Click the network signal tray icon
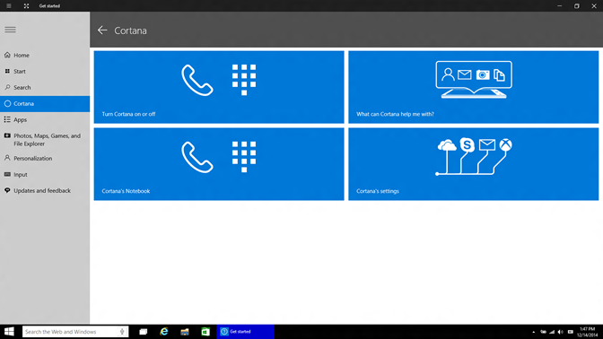The width and height of the screenshot is (603, 339). 552,332
